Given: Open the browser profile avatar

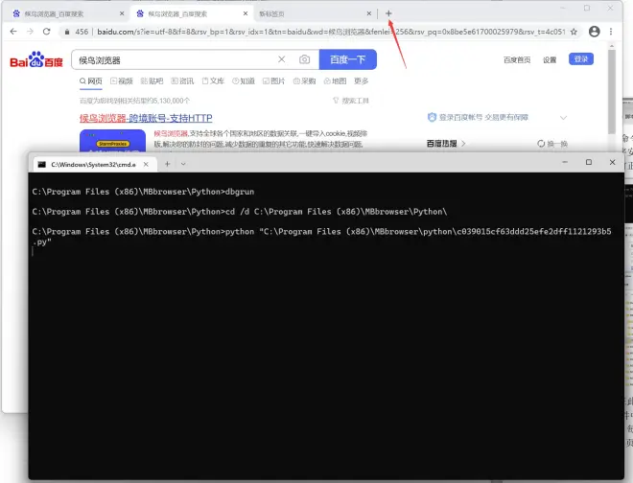Looking at the screenshot, I should pyautogui.click(x=595, y=32).
